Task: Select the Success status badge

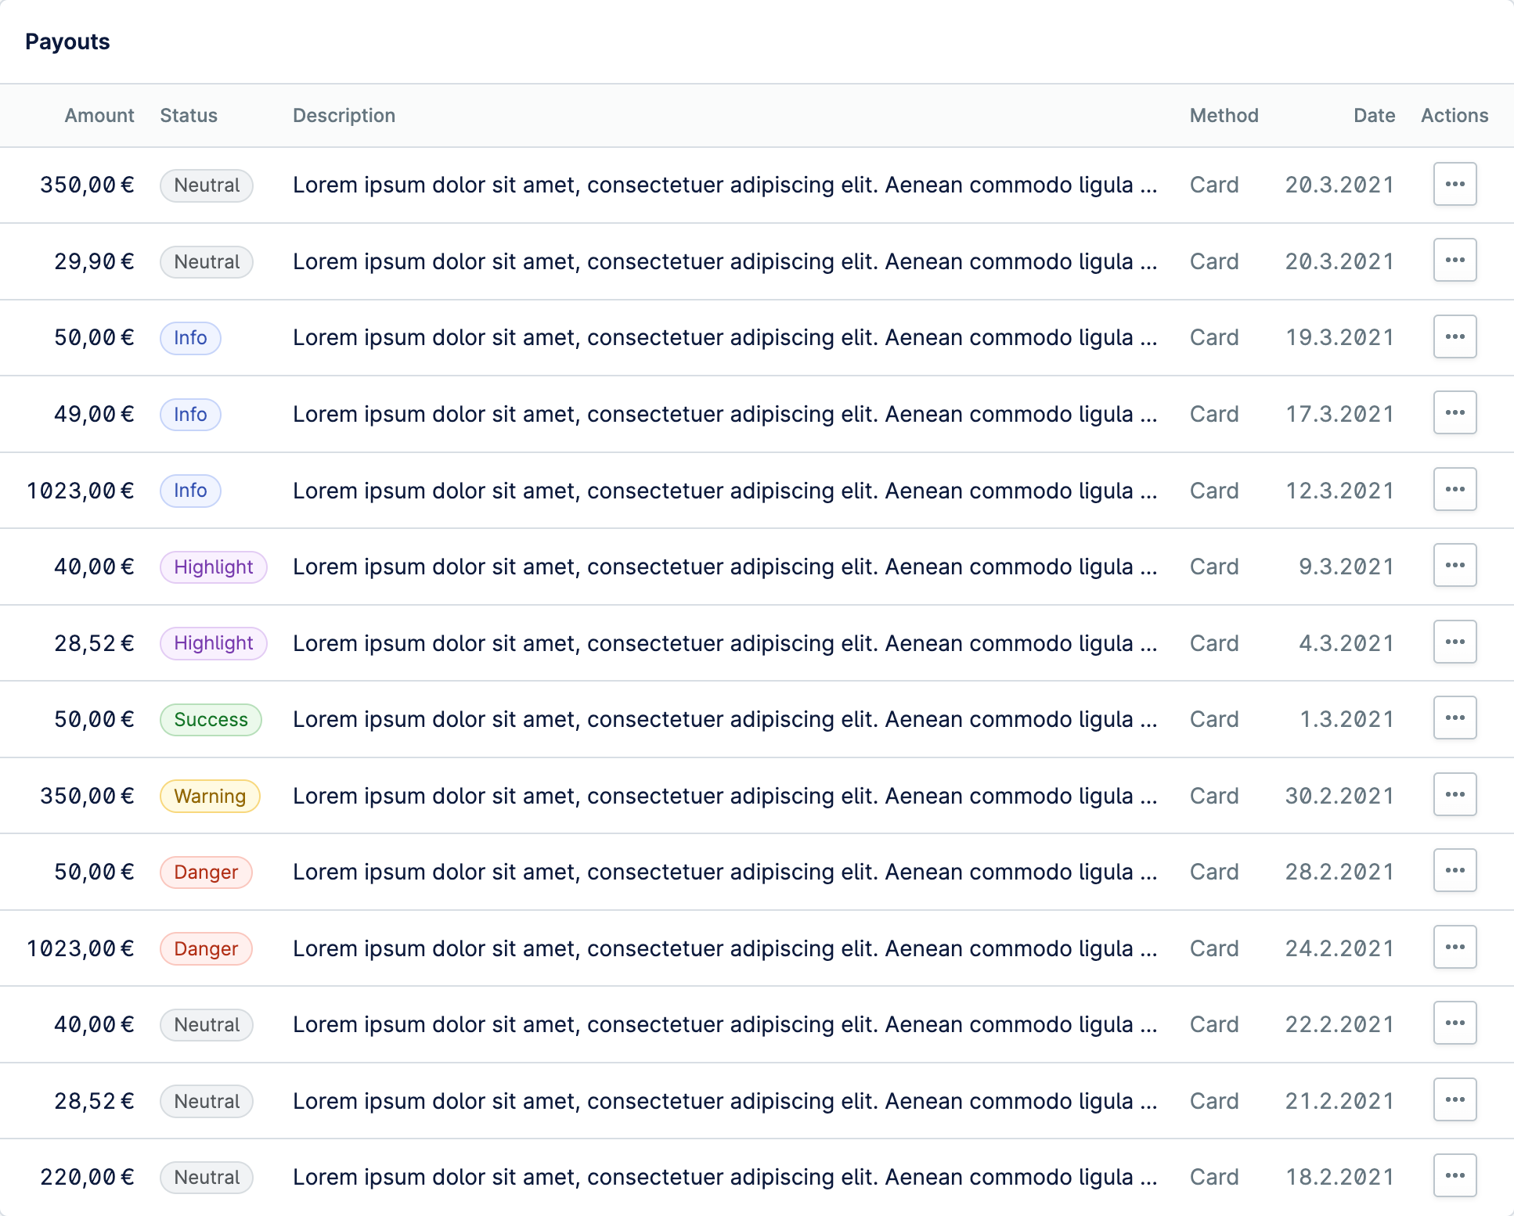Action: point(211,719)
